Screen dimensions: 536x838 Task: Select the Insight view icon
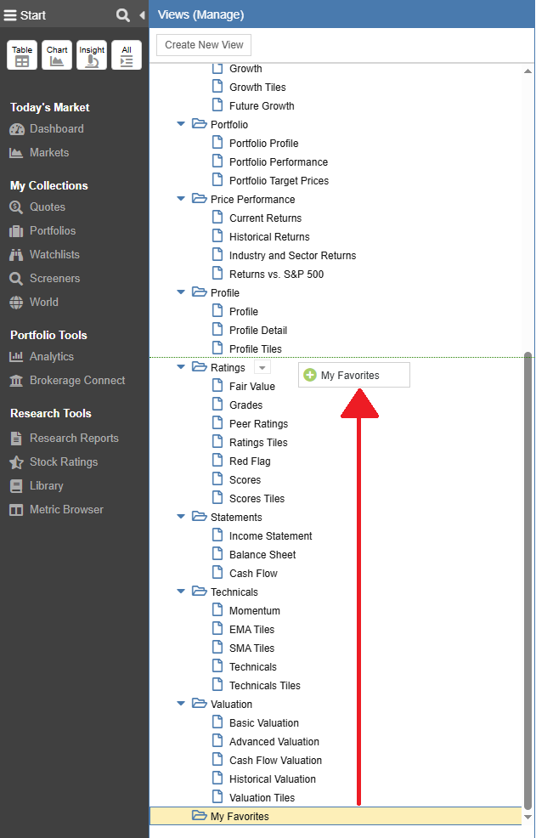[92, 55]
